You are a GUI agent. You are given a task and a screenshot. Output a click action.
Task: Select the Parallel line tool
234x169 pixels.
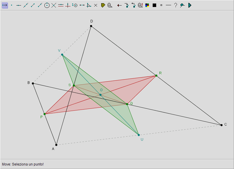(x=61, y=5)
